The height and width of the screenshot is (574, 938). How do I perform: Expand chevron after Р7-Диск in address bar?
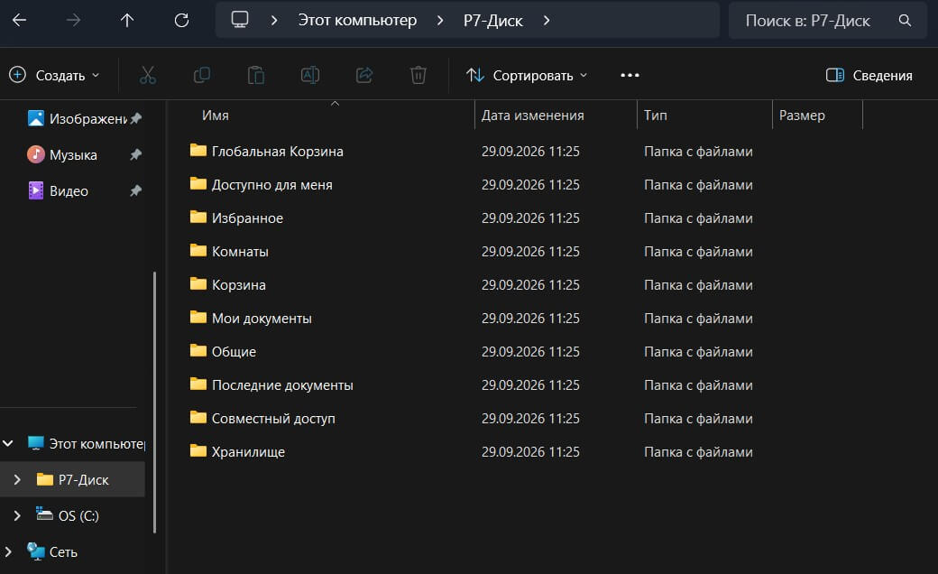tap(547, 21)
